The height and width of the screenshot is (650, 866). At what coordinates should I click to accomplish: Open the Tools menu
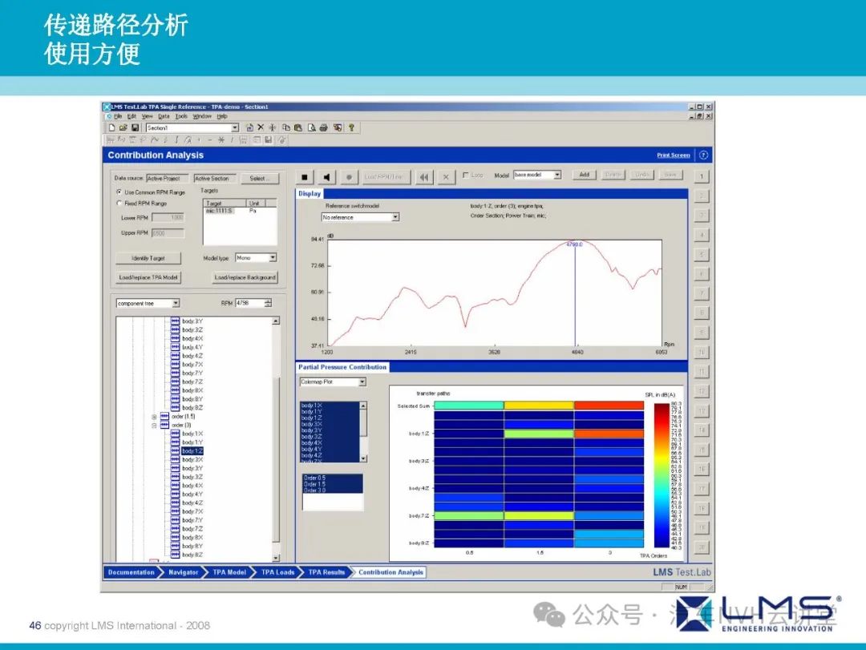pyautogui.click(x=181, y=116)
